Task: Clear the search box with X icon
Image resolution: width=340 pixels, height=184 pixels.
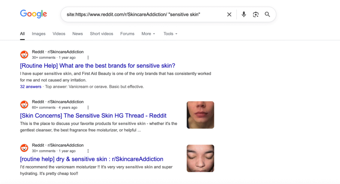Action: (229, 15)
